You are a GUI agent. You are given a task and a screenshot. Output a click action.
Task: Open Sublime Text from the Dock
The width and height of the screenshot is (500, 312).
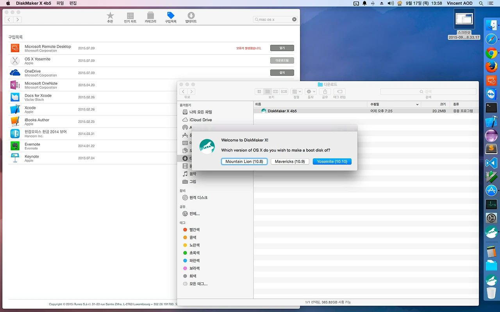pyautogui.click(x=491, y=149)
